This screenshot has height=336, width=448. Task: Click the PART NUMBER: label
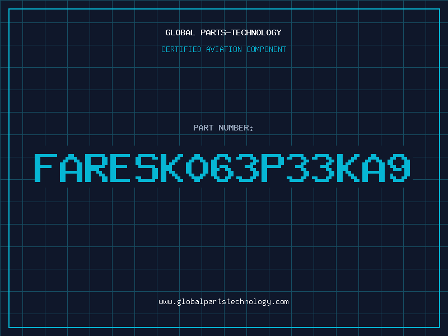tap(223, 128)
